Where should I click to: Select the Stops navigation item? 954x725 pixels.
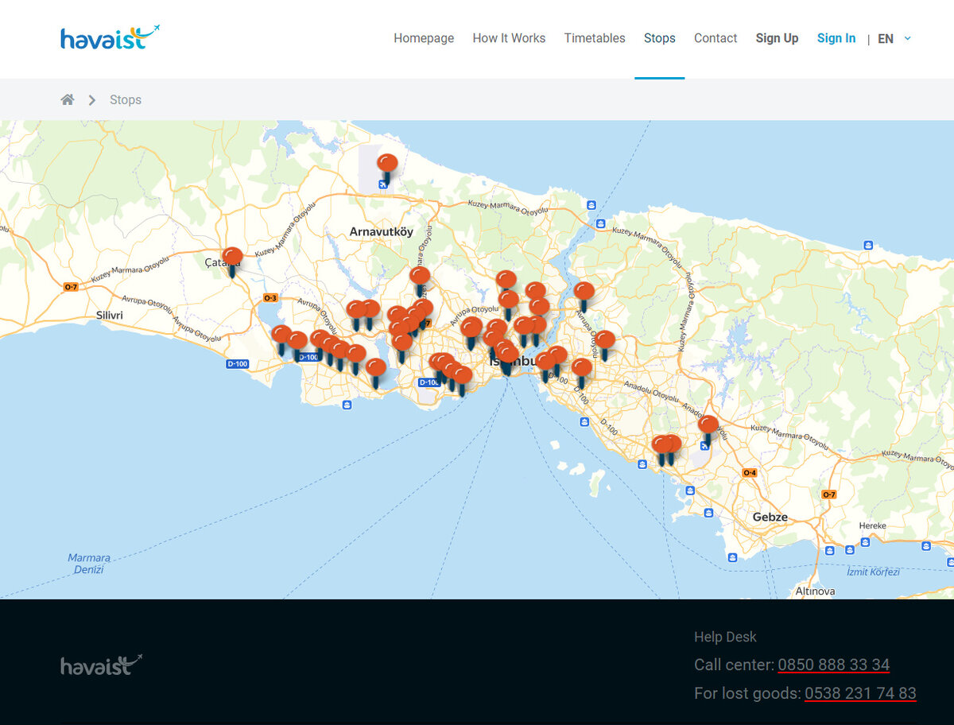point(660,38)
